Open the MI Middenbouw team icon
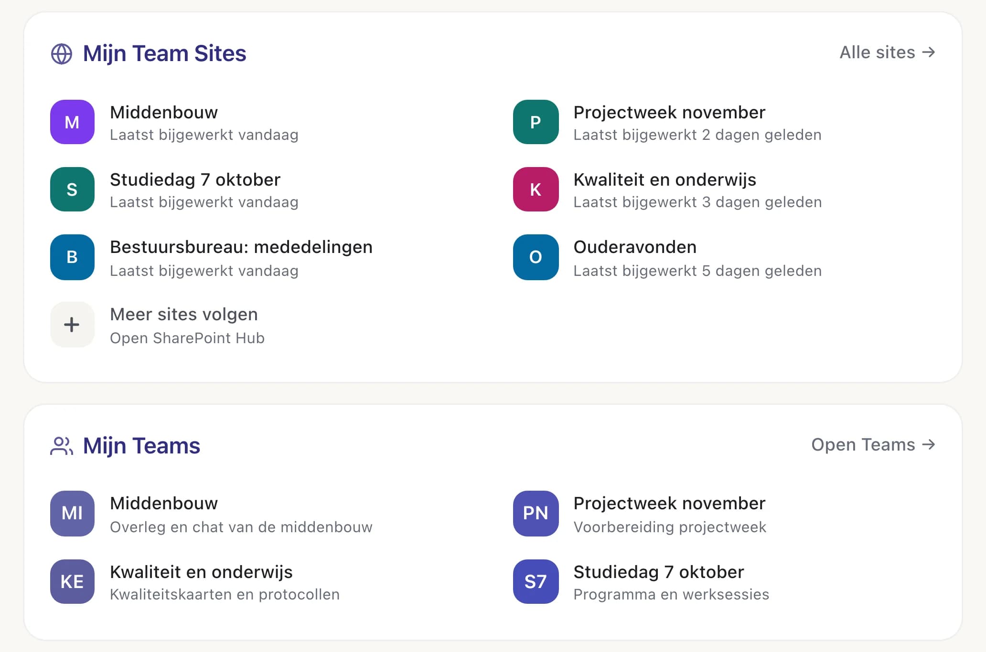The height and width of the screenshot is (652, 986). tap(72, 513)
